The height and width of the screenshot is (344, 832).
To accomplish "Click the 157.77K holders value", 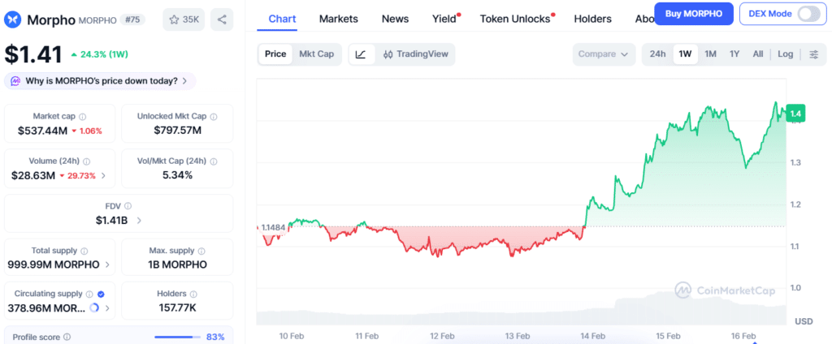I will pyautogui.click(x=177, y=308).
